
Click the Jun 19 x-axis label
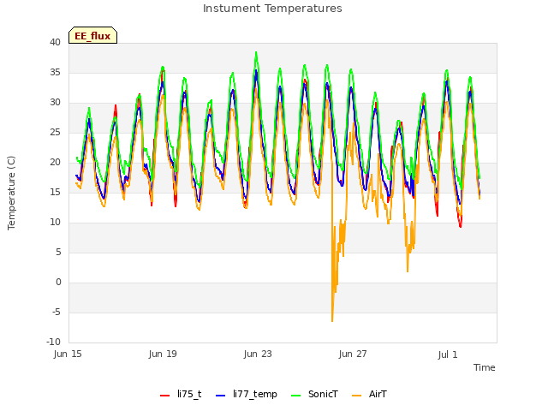point(163,354)
